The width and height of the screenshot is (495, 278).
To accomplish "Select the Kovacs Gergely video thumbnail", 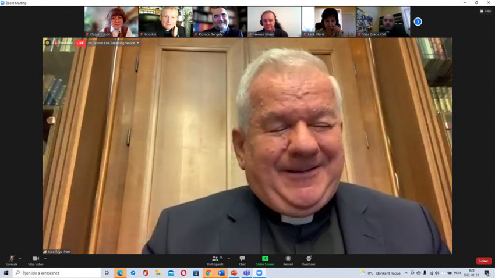I will coord(218,22).
